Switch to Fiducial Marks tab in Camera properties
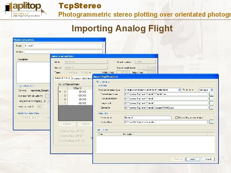 point(62,78)
